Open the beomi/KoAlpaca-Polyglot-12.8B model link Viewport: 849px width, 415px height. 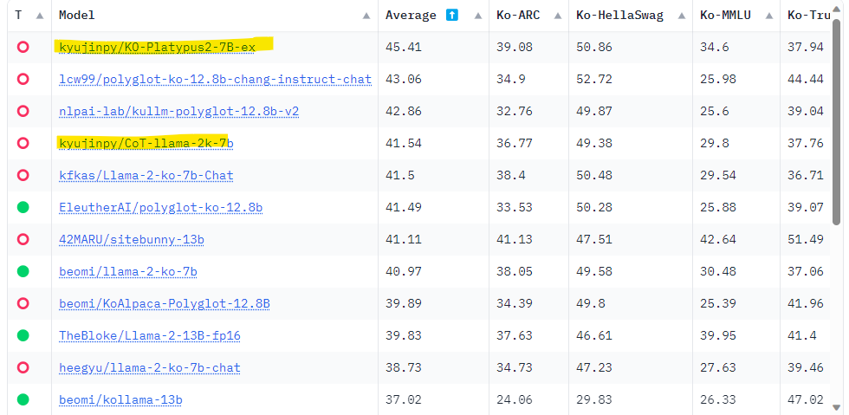(165, 303)
